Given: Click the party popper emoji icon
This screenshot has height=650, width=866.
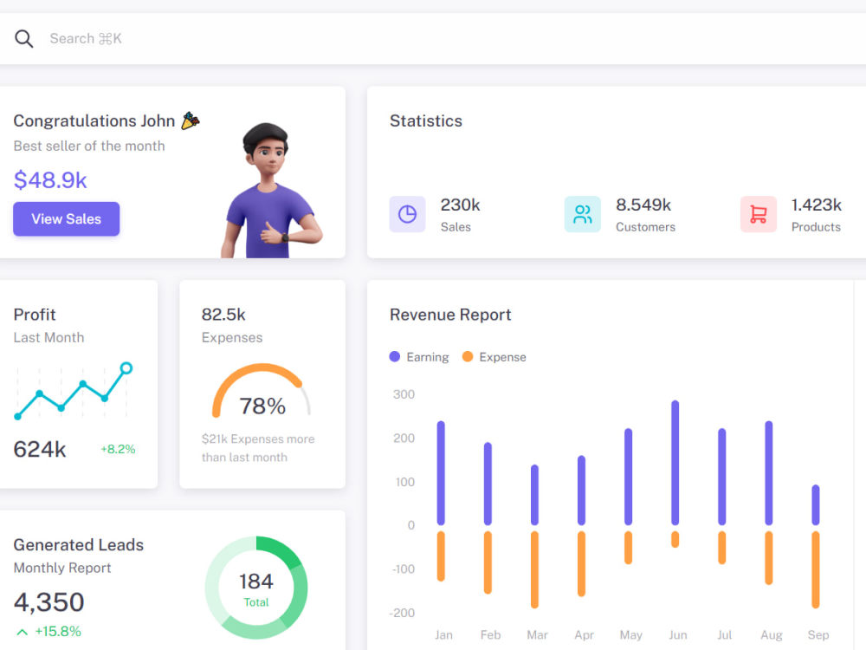Looking at the screenshot, I should pyautogui.click(x=191, y=120).
